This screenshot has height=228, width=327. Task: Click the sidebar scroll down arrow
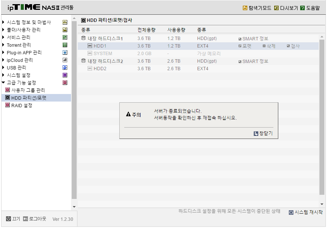pos(74,207)
